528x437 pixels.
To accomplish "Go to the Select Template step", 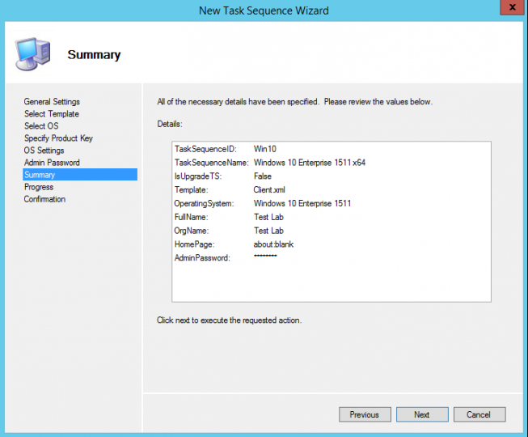I will pyautogui.click(x=52, y=114).
